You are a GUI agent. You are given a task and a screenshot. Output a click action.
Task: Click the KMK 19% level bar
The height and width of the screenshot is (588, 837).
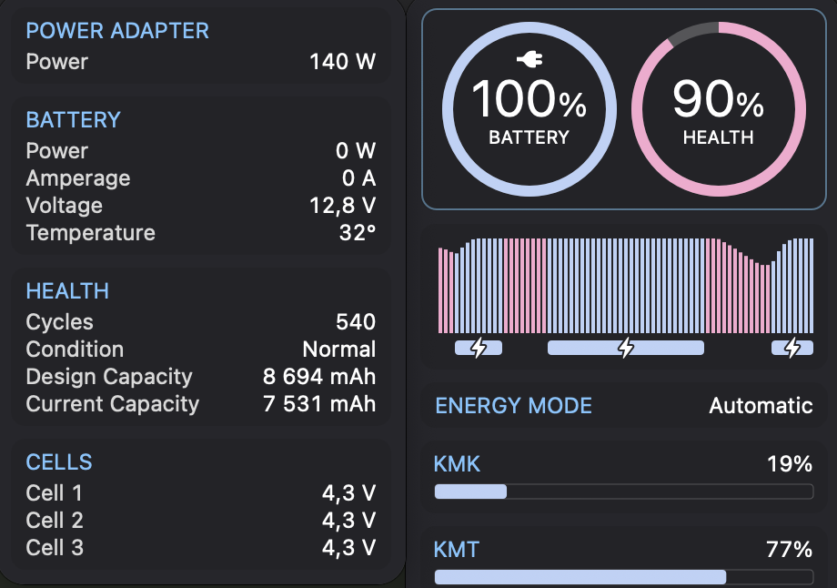coord(623,492)
